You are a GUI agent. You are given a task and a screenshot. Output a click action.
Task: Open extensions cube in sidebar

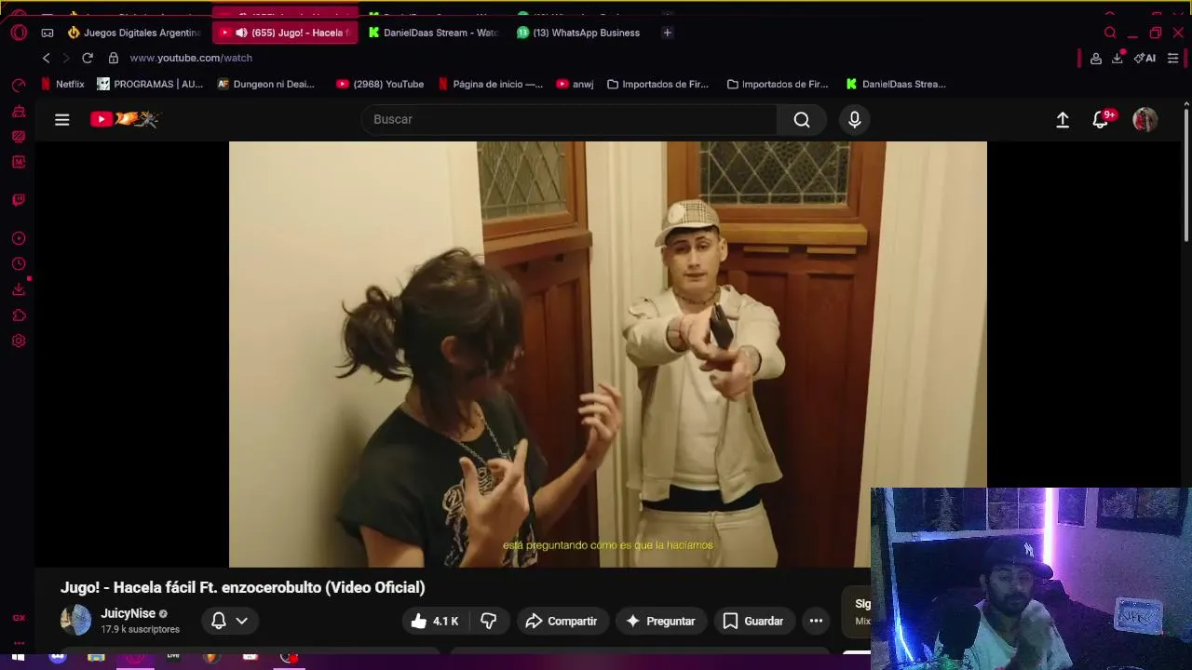19,315
